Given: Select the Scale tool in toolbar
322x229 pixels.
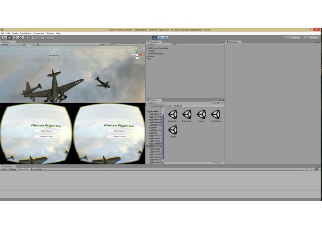Looking at the screenshot, I should click(x=20, y=38).
